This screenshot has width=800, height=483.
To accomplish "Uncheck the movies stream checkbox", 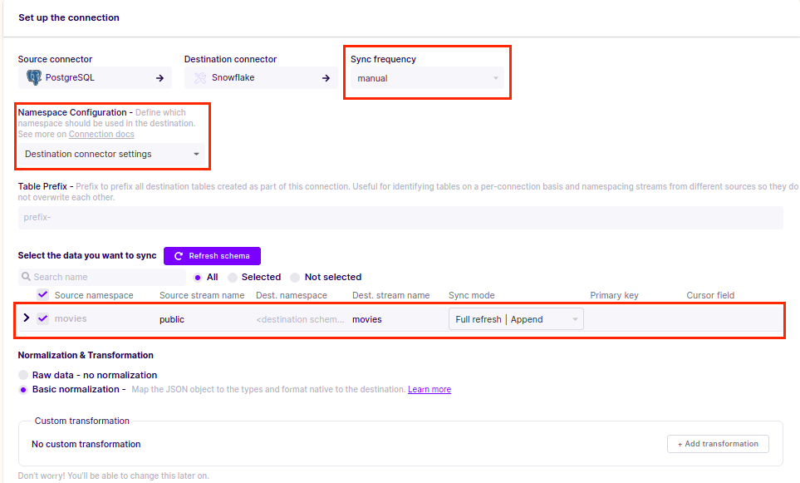I will pyautogui.click(x=42, y=318).
